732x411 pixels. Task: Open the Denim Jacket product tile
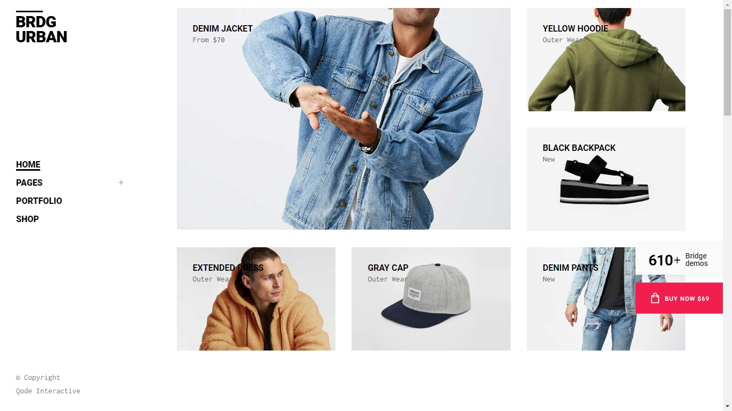coord(343,119)
